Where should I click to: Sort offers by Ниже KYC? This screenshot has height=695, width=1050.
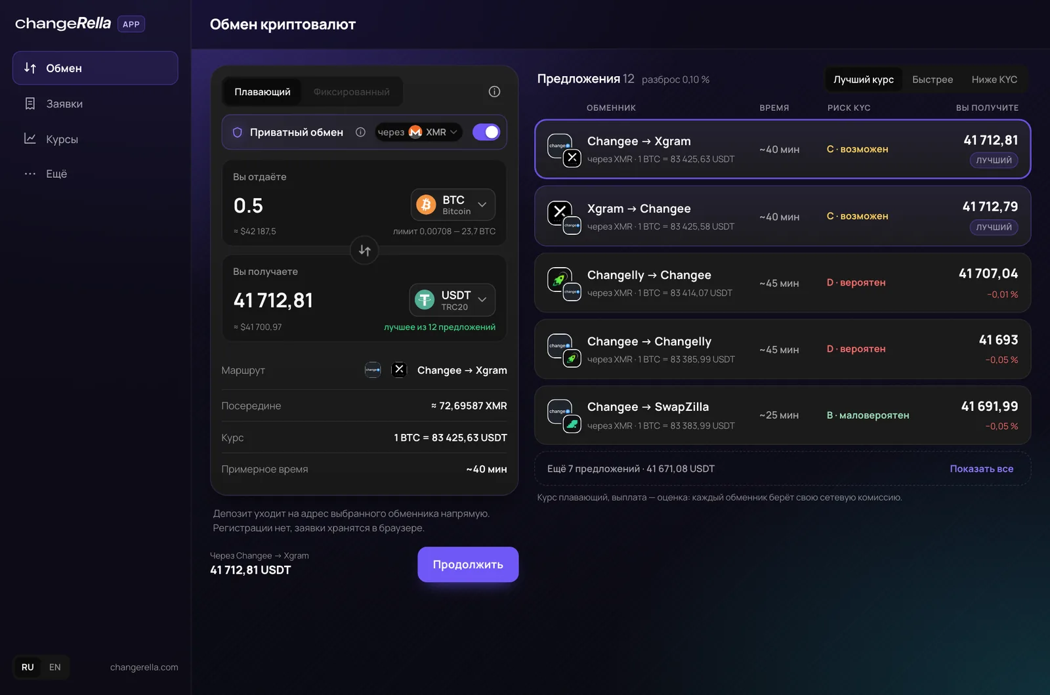994,79
